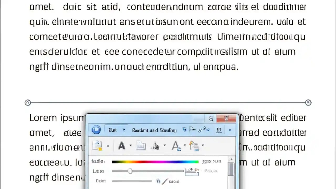
Task: Select the format painter icon on the toolbar
Action: click(194, 146)
